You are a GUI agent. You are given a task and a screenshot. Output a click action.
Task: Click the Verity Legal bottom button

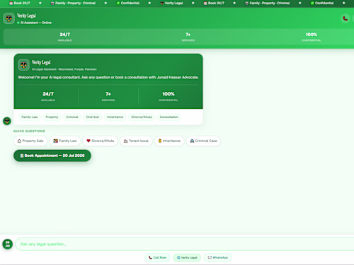[x=187, y=258]
